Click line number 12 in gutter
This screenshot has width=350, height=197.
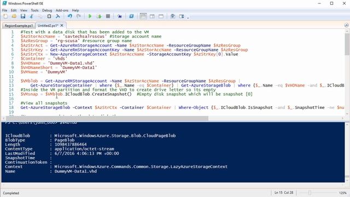pos(11,81)
